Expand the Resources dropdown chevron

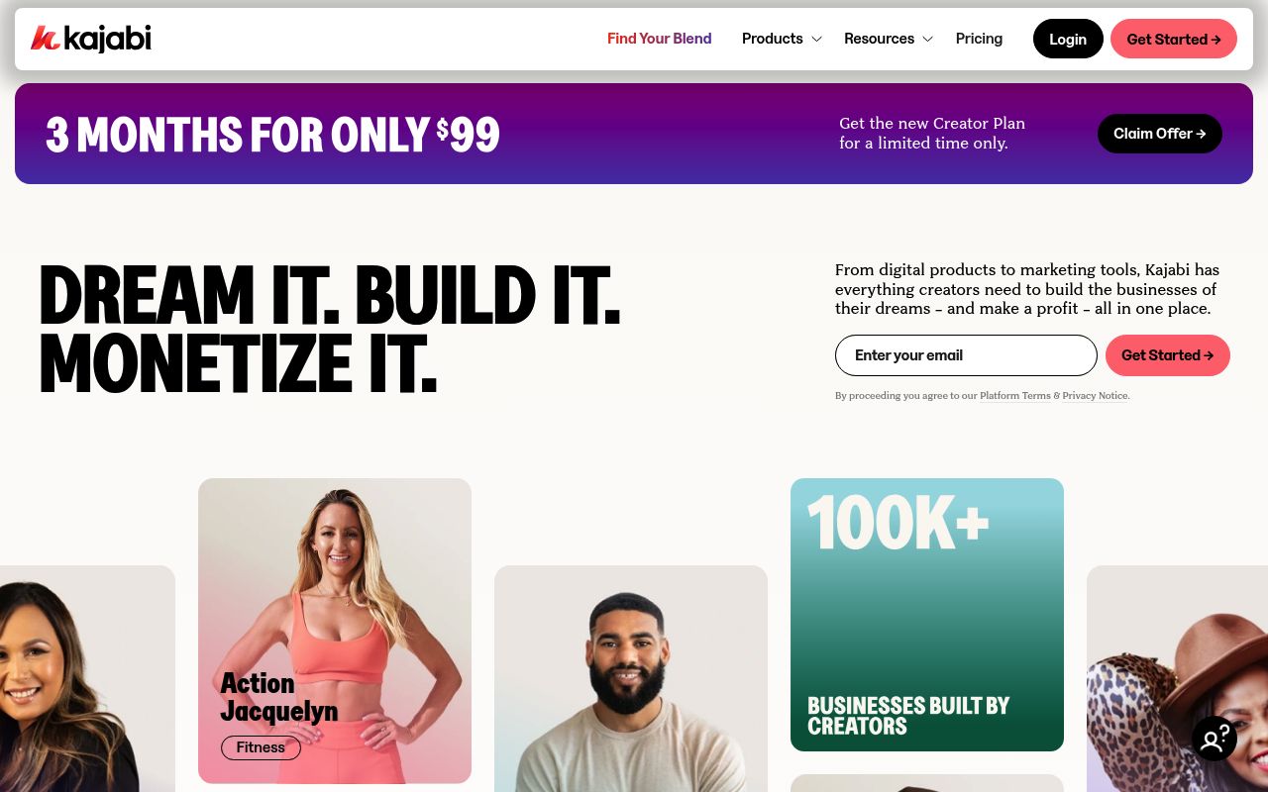tap(927, 40)
